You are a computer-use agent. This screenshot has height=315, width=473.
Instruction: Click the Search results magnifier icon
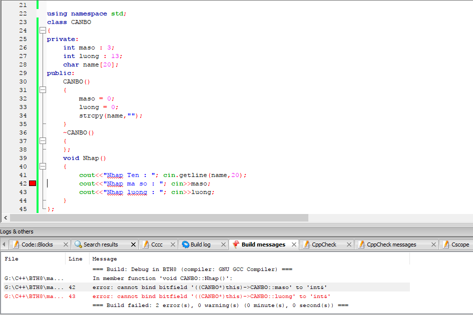[78, 244]
